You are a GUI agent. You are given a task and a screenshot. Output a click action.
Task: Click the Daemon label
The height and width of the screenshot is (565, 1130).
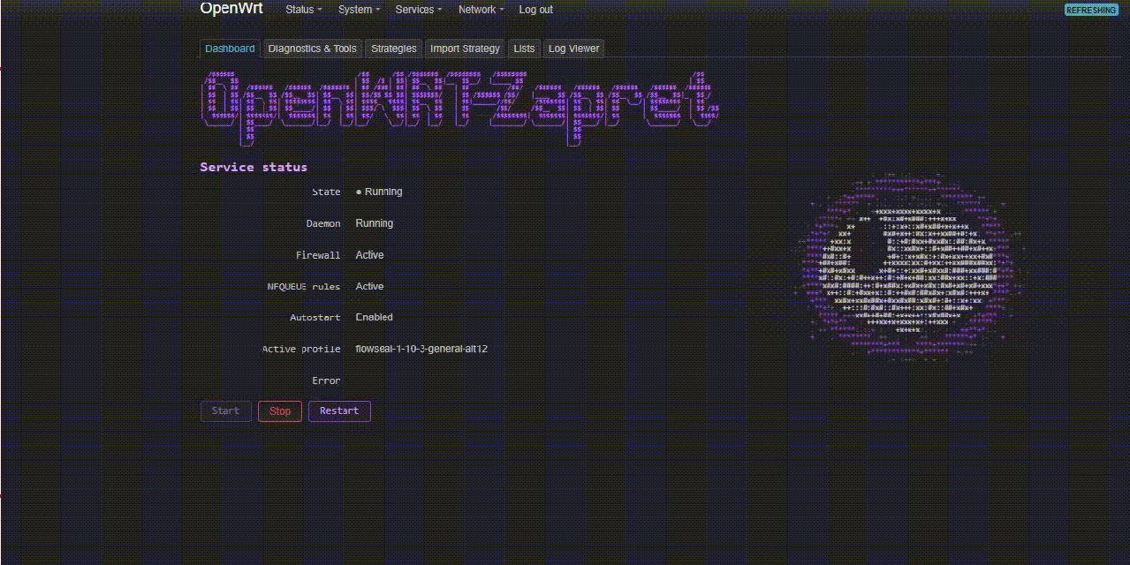click(x=323, y=223)
